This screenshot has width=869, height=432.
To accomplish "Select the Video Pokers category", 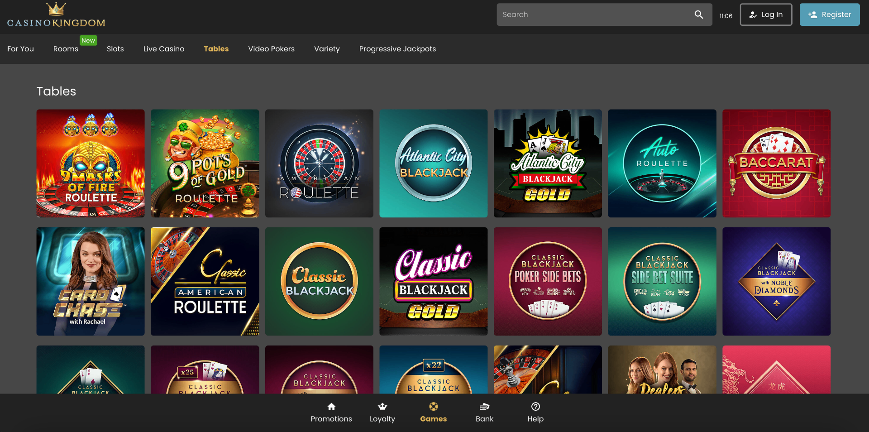I will pos(271,49).
